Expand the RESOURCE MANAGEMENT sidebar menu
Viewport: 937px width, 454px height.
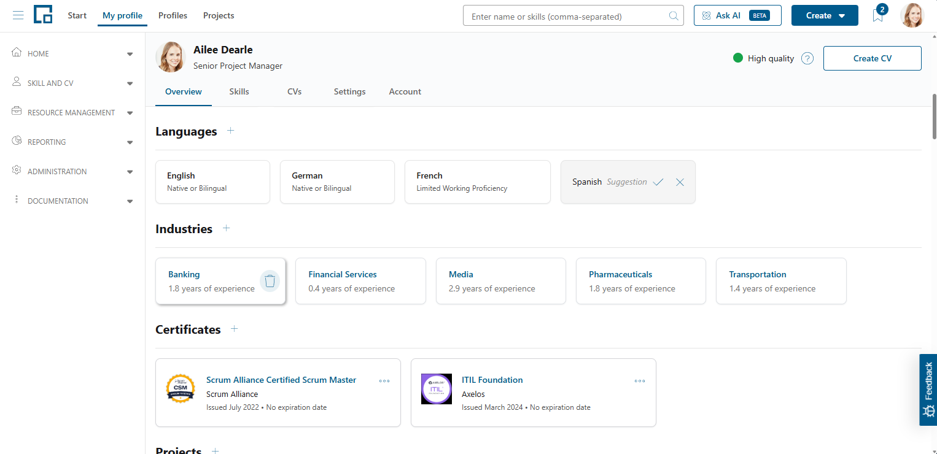click(x=72, y=112)
